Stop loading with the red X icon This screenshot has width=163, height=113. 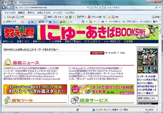(100, 8)
